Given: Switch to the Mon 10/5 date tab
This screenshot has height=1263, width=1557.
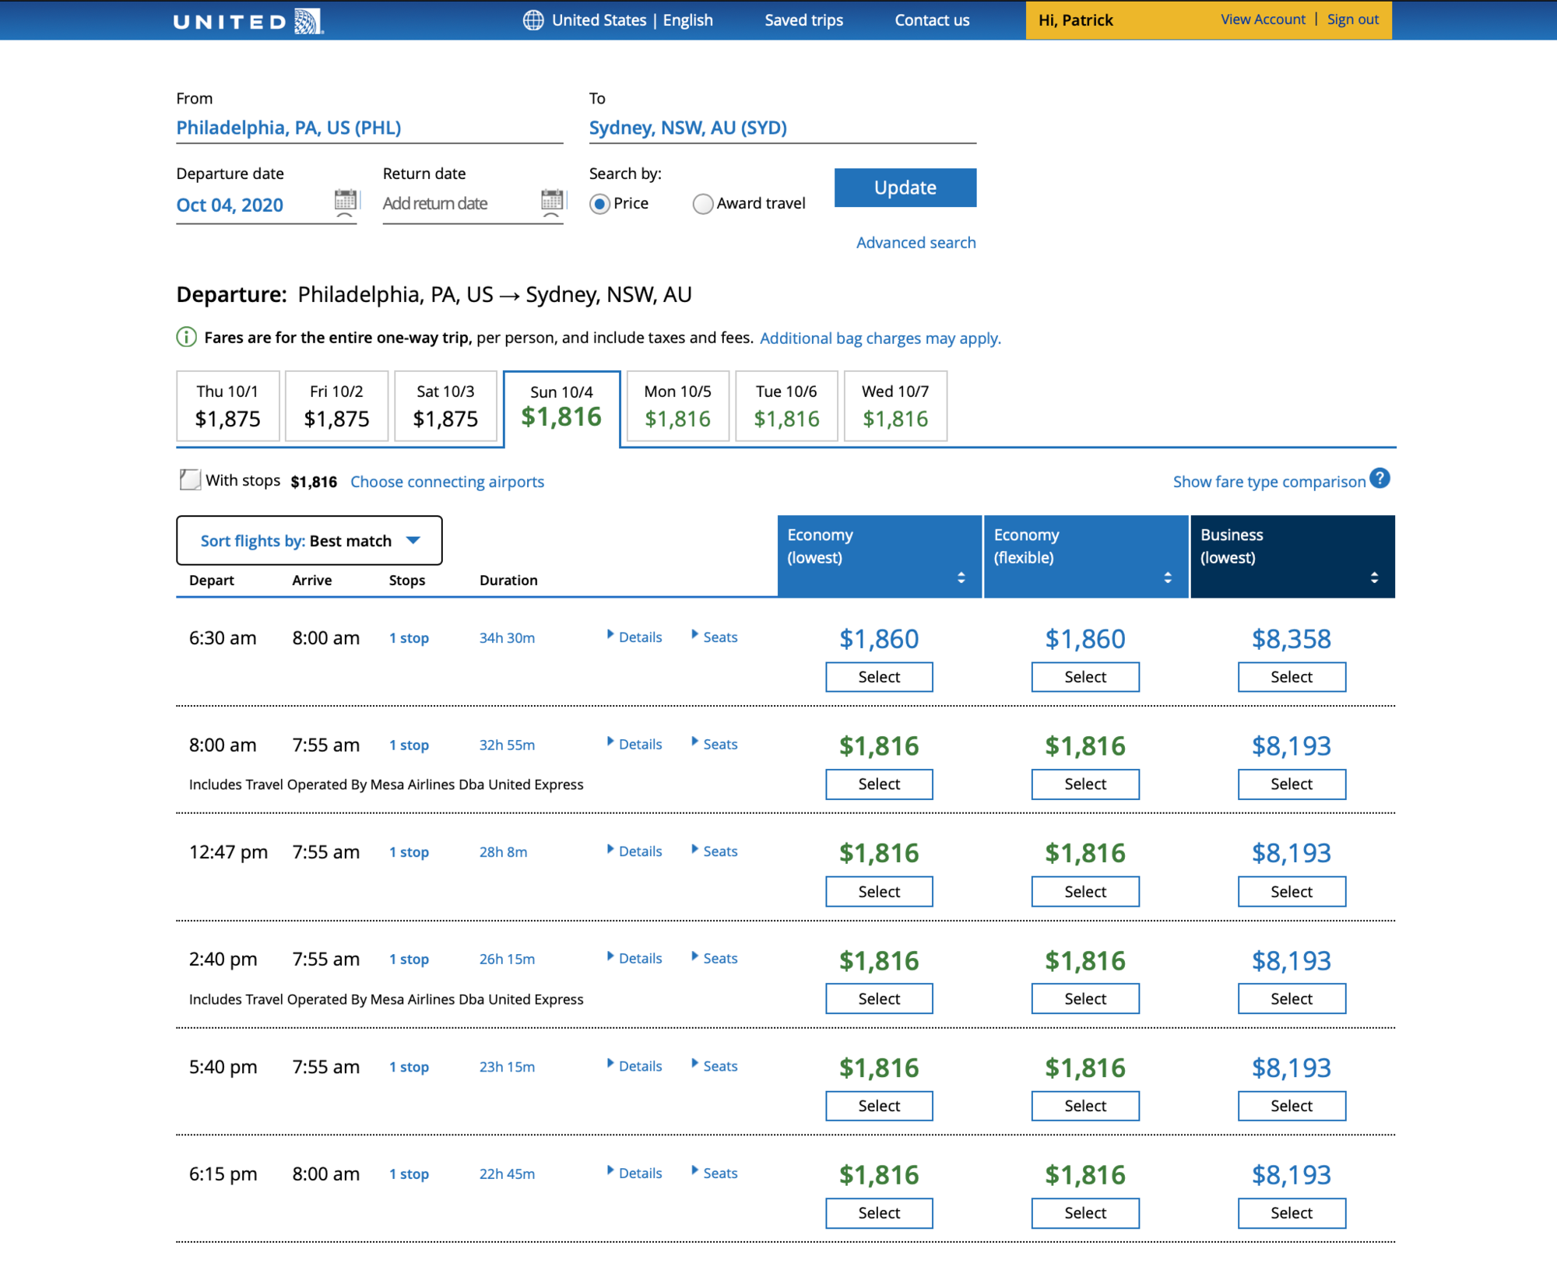Looking at the screenshot, I should [x=677, y=406].
